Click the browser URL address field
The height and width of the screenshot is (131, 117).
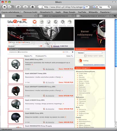click(x=63, y=7)
